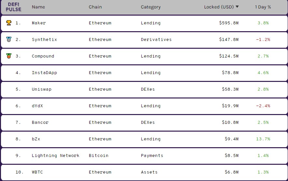Open the Uniswap entry
288x181 pixels.
pyautogui.click(x=42, y=89)
